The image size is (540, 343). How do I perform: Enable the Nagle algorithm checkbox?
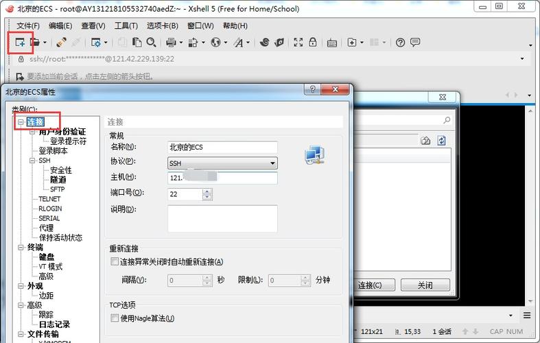pyautogui.click(x=115, y=318)
